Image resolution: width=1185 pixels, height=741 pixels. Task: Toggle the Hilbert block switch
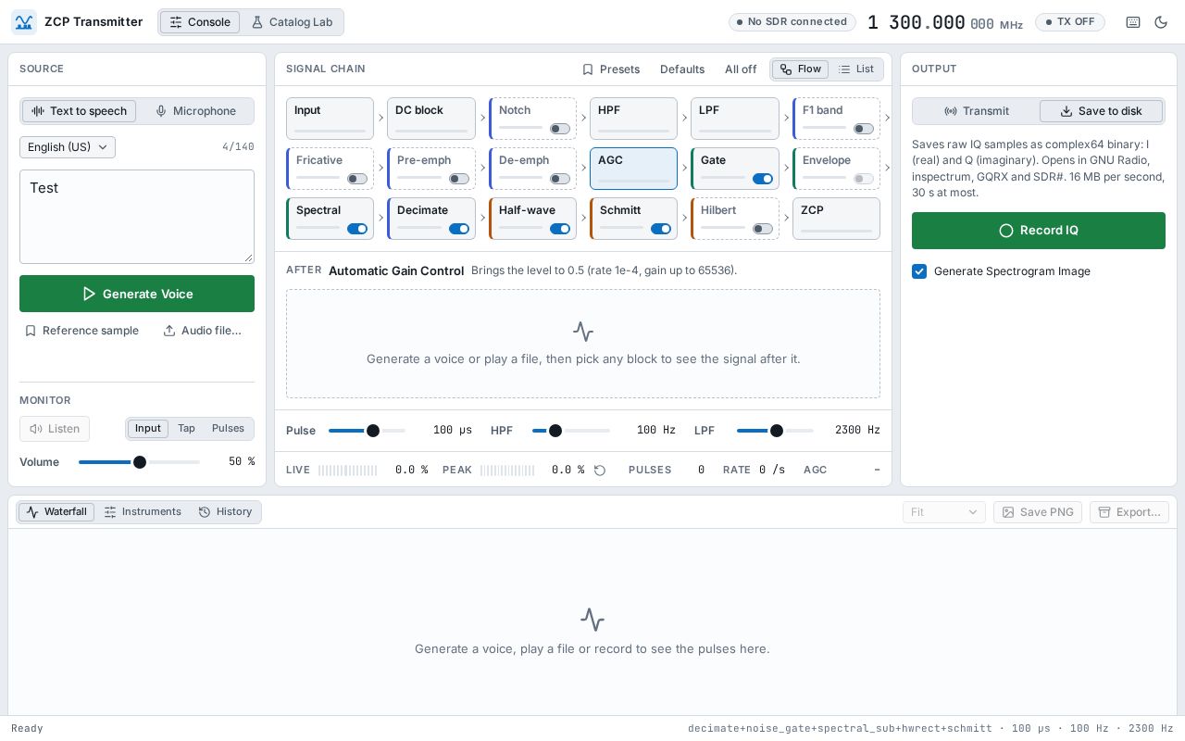click(x=763, y=229)
